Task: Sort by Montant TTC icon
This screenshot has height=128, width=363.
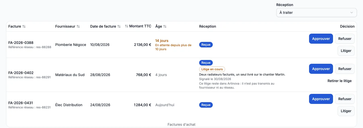Action: point(127,26)
